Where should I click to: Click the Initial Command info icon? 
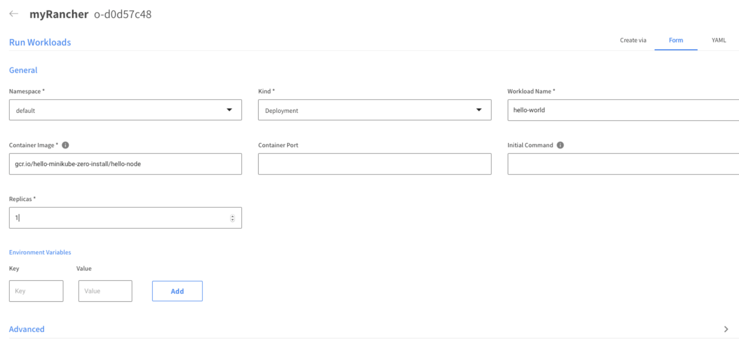click(x=560, y=145)
